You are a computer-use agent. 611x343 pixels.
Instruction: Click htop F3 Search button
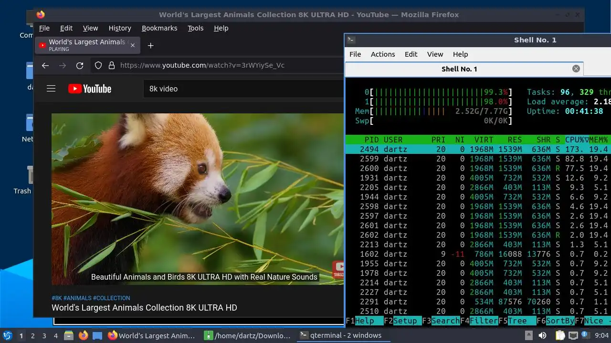pos(441,321)
